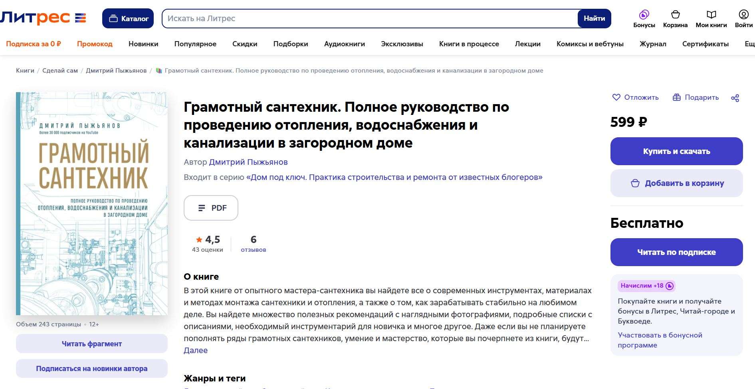The image size is (755, 389).
Task: Open the «Дом под ключ» series link
Action: pyautogui.click(x=394, y=177)
